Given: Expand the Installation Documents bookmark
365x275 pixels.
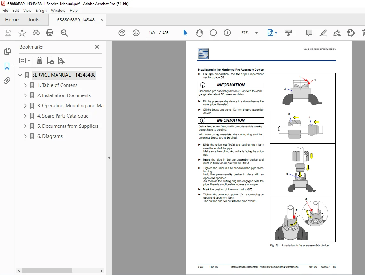Looking at the screenshot, I should click(25, 95).
